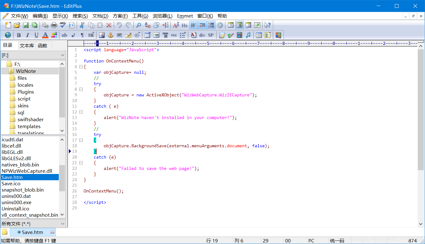Open the 工具(G) menu
Viewport: 425px width, 244px height.
[x=140, y=16]
